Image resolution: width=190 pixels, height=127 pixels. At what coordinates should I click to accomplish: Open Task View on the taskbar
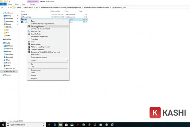point(49,125)
